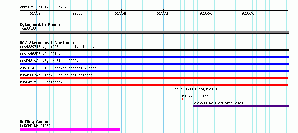
Task: Click the nsv4339713 (gnomADStructuralVariants) label
Action: coord(57,47)
